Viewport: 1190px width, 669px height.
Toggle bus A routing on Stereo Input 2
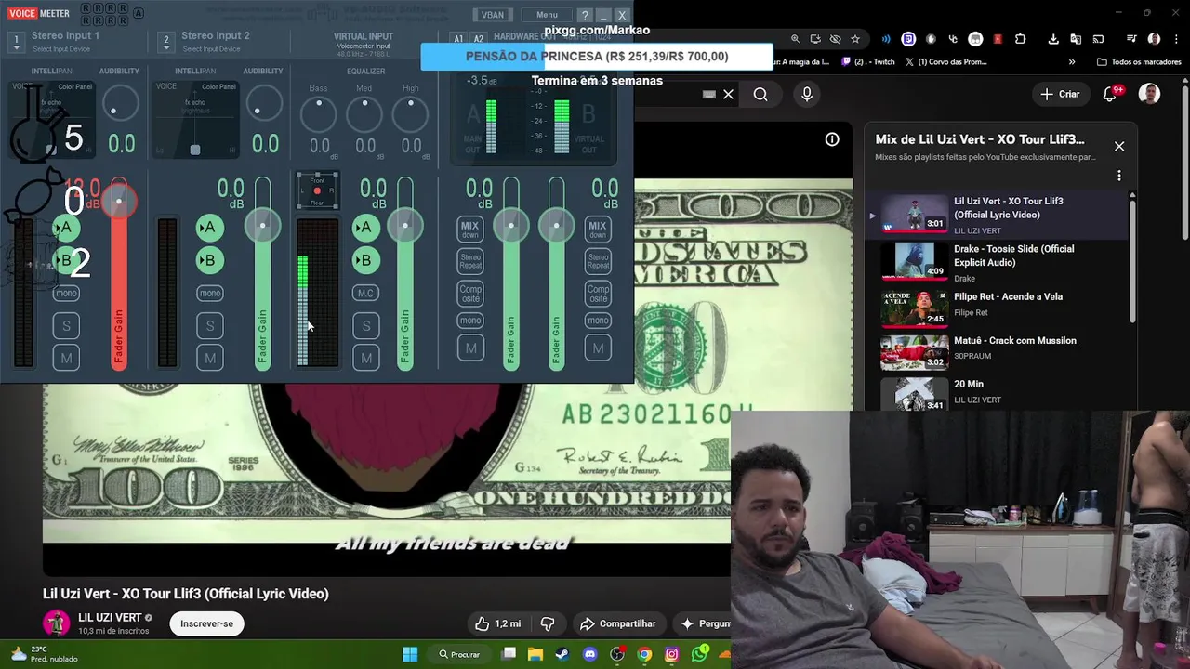(209, 227)
